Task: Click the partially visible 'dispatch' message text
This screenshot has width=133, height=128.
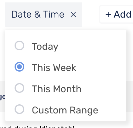Action: 37,127
